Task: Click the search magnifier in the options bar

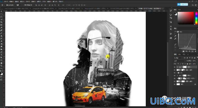Action: (x=193, y=5)
